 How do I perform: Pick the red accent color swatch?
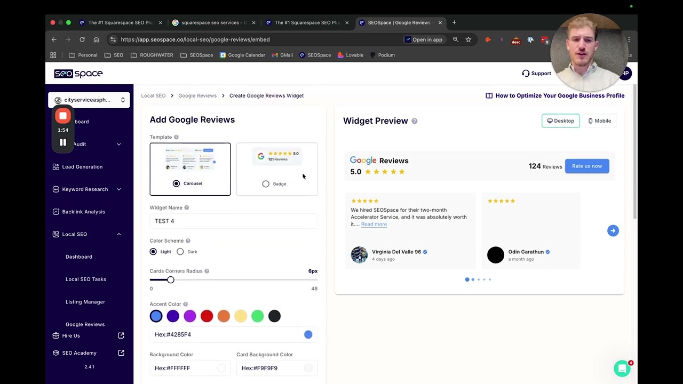click(207, 316)
